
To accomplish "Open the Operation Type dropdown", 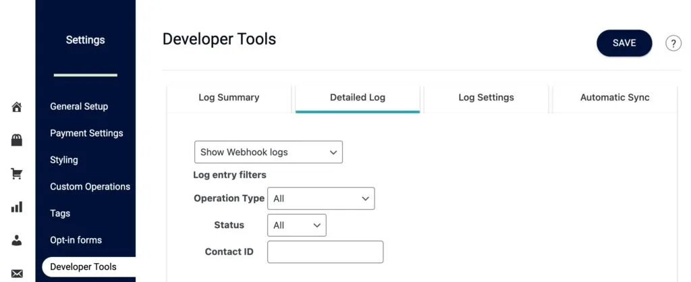I will tap(321, 198).
